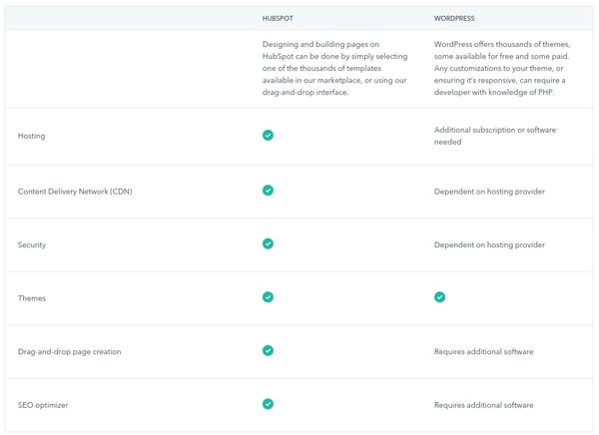Click the HubSpot checkmark in Hosting row
The width and height of the screenshot is (599, 435).
pyautogui.click(x=268, y=136)
